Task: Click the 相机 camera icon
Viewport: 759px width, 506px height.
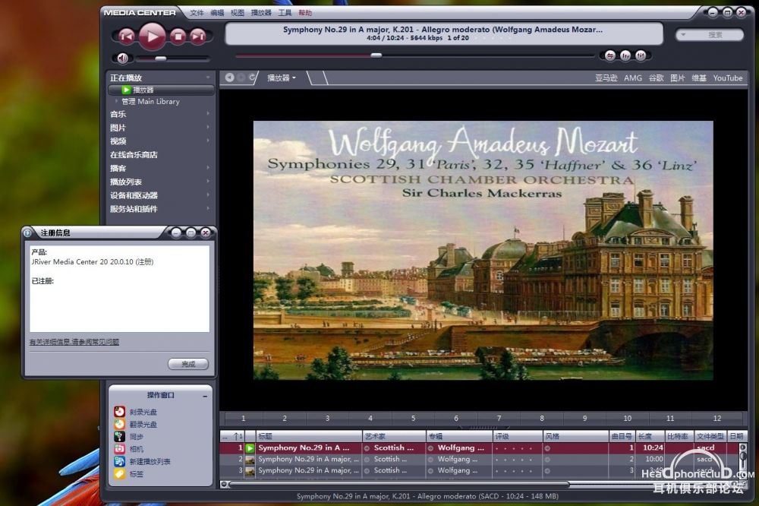Action: pos(120,449)
